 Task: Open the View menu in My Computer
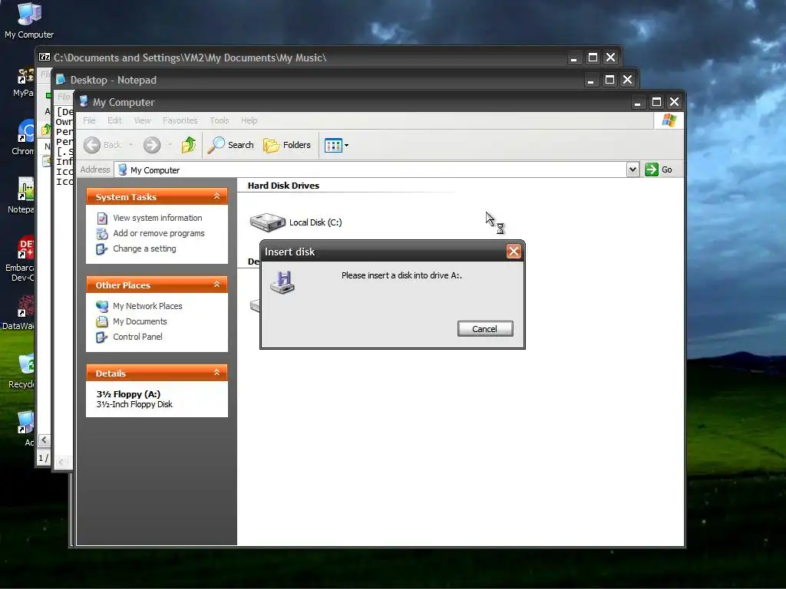coord(142,120)
